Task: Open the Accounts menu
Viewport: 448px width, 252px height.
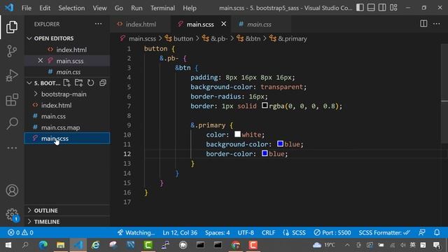Action: point(12,190)
